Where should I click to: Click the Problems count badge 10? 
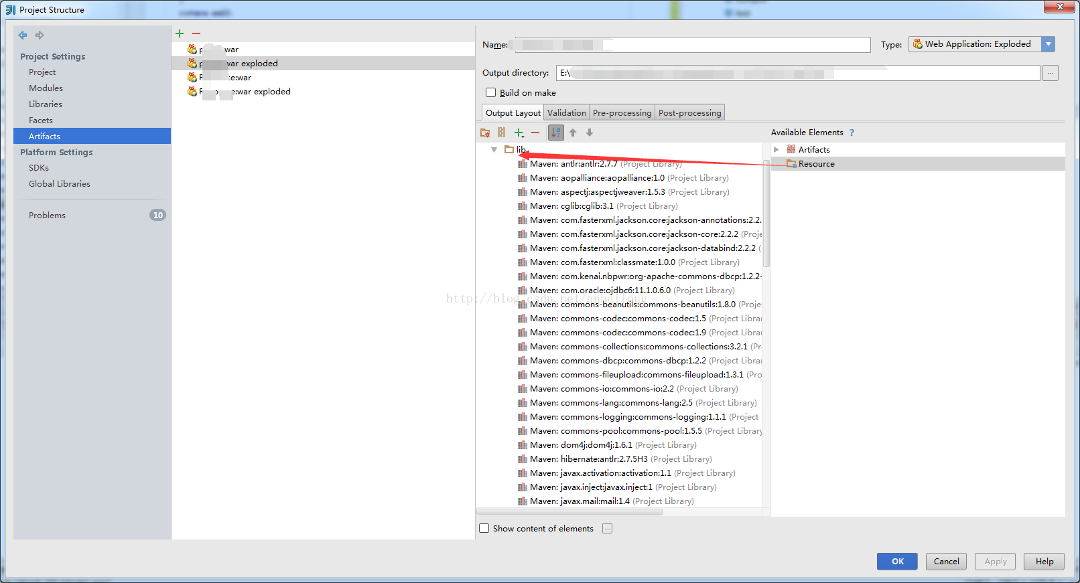pyautogui.click(x=157, y=215)
